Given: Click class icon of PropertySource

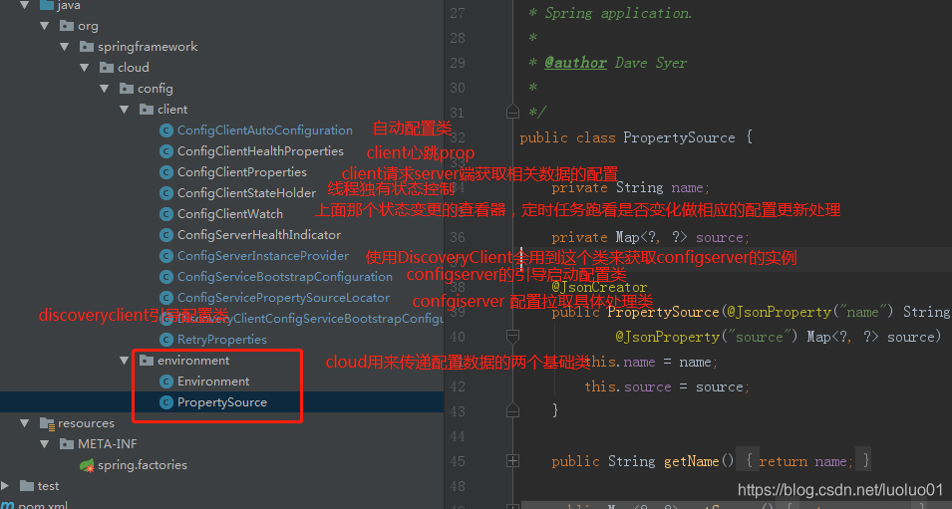Looking at the screenshot, I should point(166,402).
